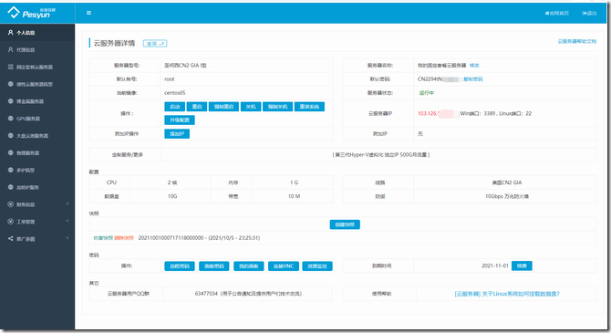Screen dimensions: 611x333
Task: Open 弹性云服务器机型 sidebar item
Action: point(37,84)
